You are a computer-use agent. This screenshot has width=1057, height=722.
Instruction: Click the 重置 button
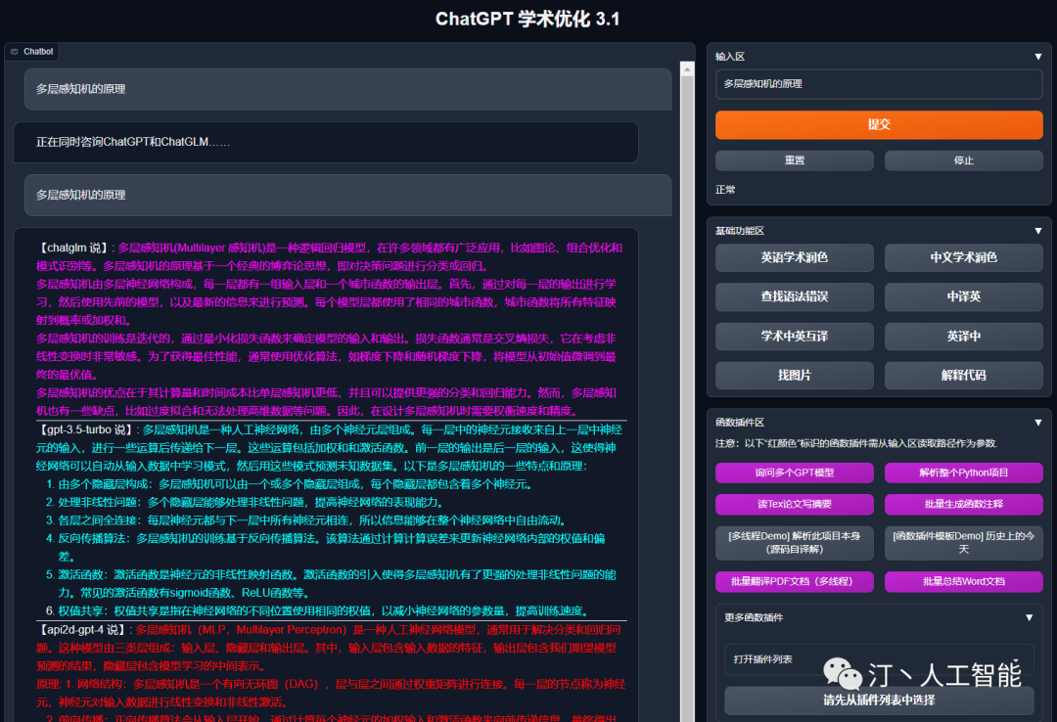794,160
